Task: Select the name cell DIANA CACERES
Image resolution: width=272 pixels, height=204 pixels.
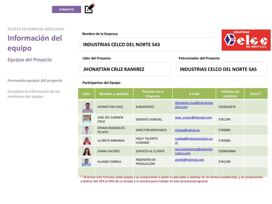Action: 114,151
